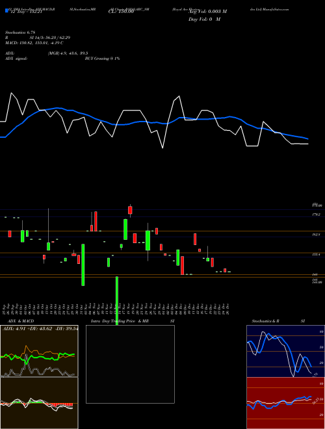
Task: Click the 'ADX & MACD' panel title
Action: click(21, 321)
